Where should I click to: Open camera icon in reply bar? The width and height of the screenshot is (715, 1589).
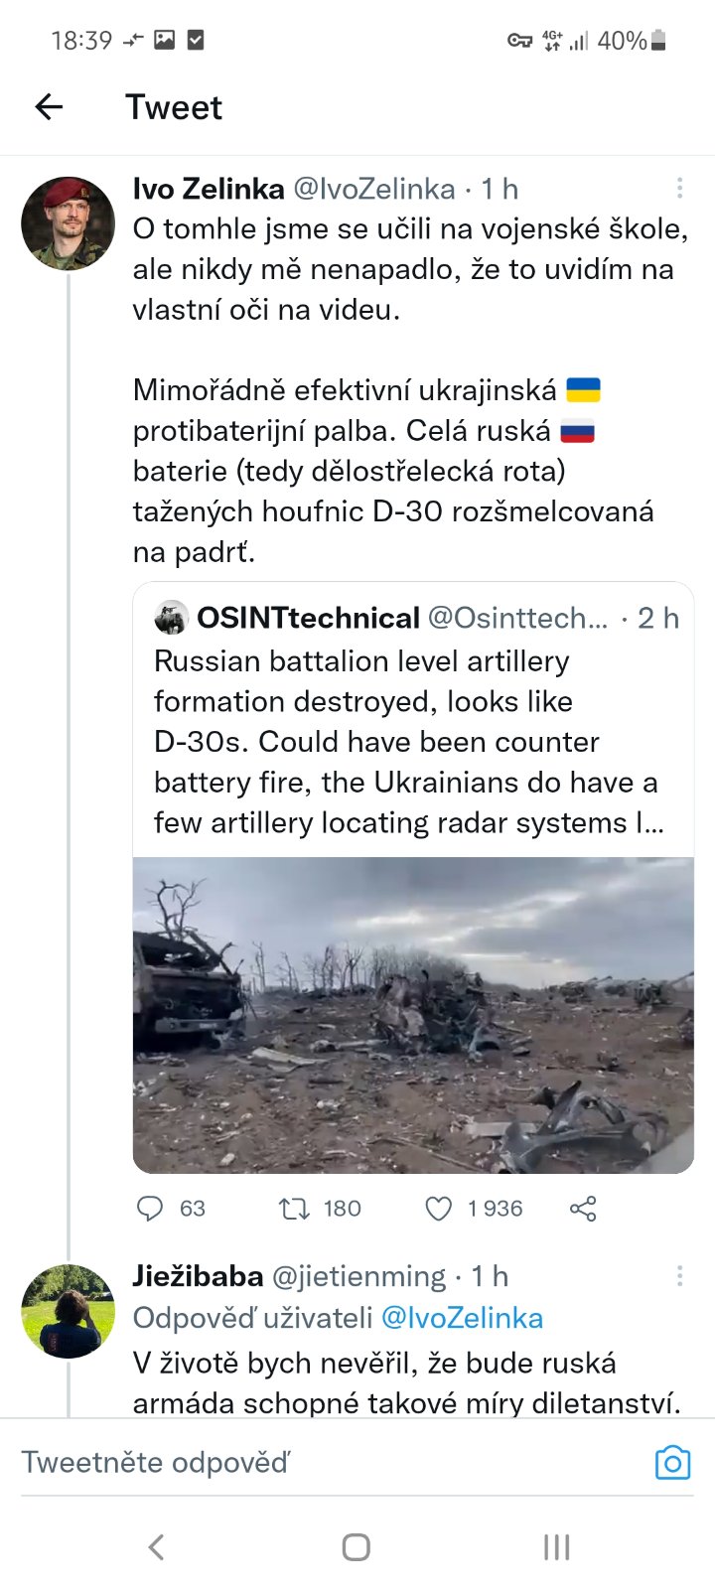pos(672,1463)
